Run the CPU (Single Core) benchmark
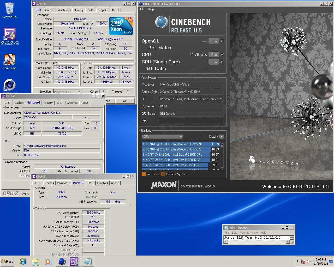 (214, 62)
